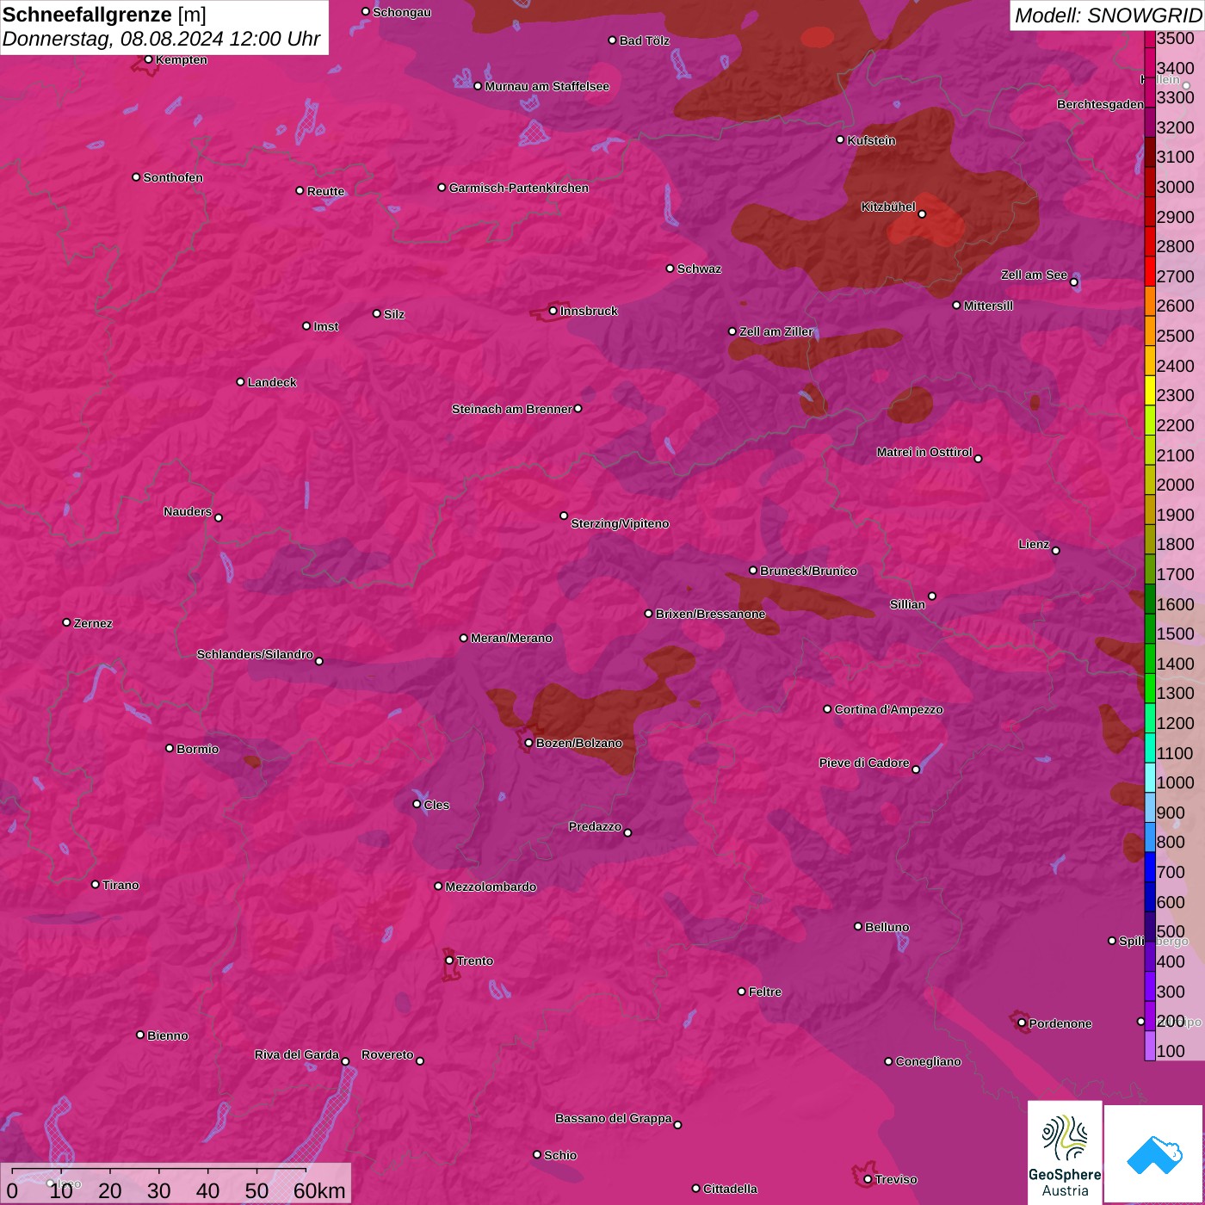The image size is (1205, 1205).
Task: Select the Landeck city marker
Action: (241, 381)
